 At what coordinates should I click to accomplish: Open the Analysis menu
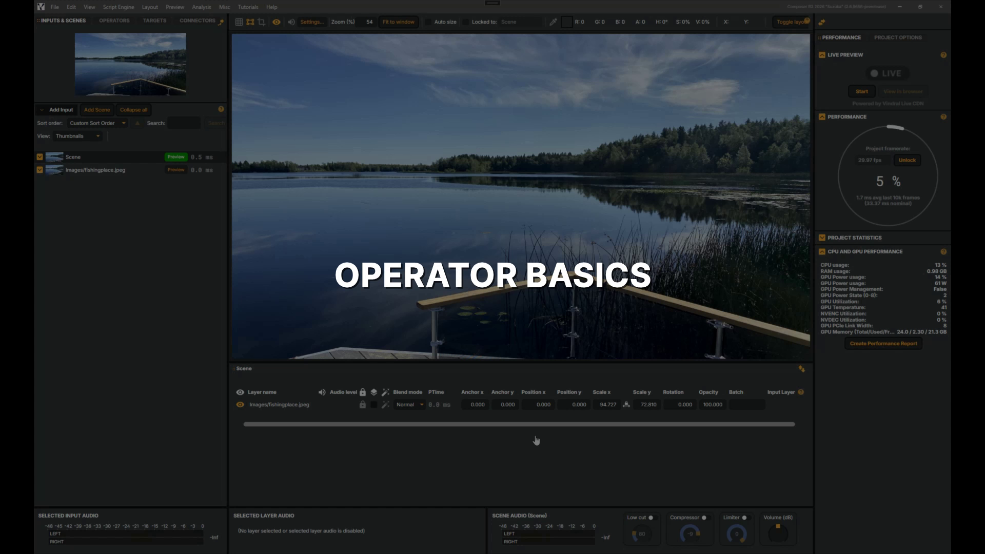coord(202,7)
